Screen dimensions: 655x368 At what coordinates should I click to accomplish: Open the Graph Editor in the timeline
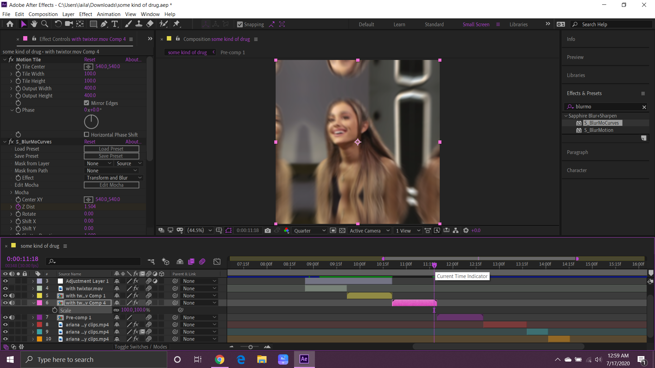217,261
